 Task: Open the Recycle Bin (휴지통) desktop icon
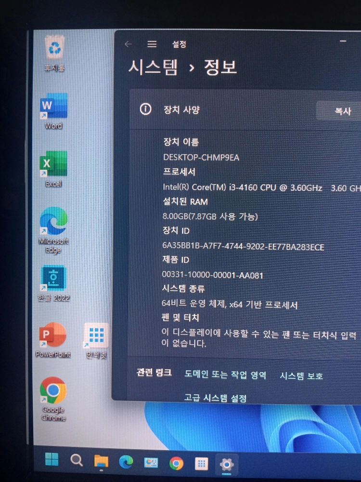coord(54,54)
